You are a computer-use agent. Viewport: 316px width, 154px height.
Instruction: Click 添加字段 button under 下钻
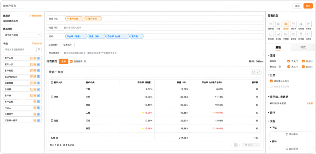click(x=292, y=134)
